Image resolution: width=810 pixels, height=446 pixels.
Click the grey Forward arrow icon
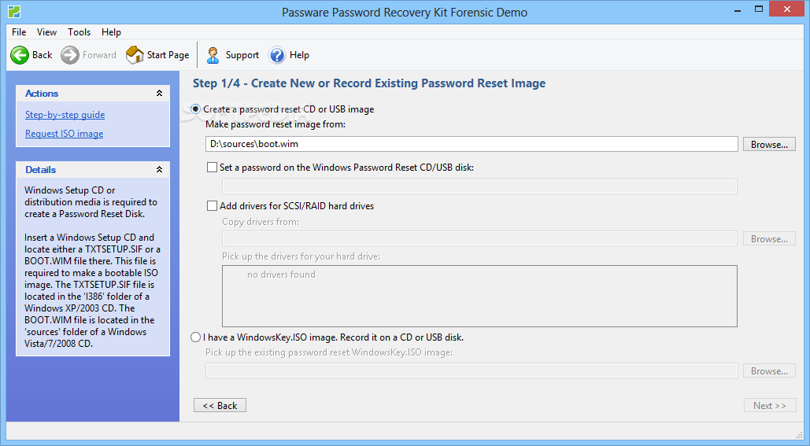pyautogui.click(x=70, y=55)
